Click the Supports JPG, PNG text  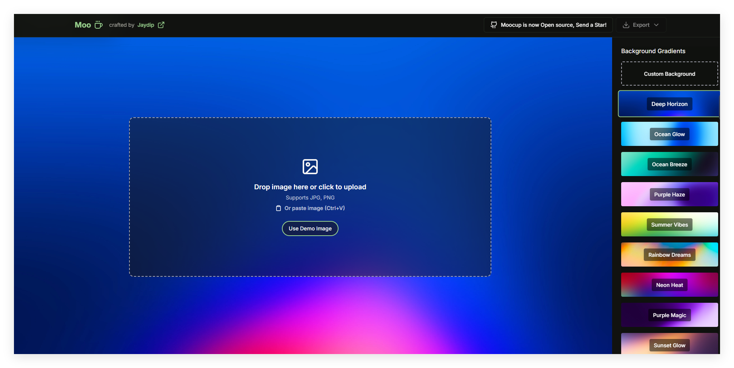click(x=310, y=198)
